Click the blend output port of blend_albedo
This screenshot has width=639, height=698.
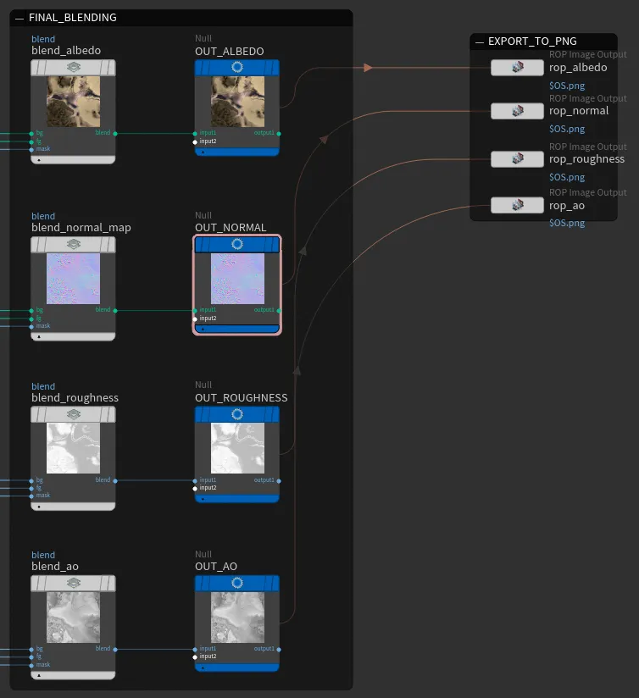coord(115,134)
